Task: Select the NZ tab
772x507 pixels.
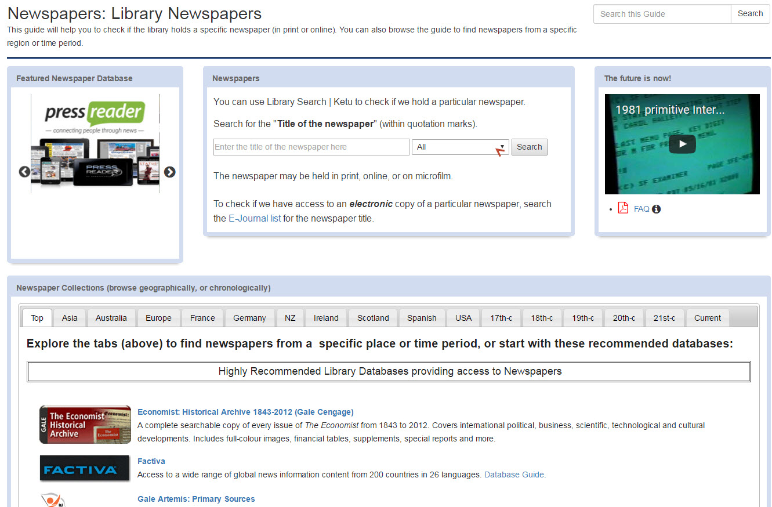Action: pos(290,318)
